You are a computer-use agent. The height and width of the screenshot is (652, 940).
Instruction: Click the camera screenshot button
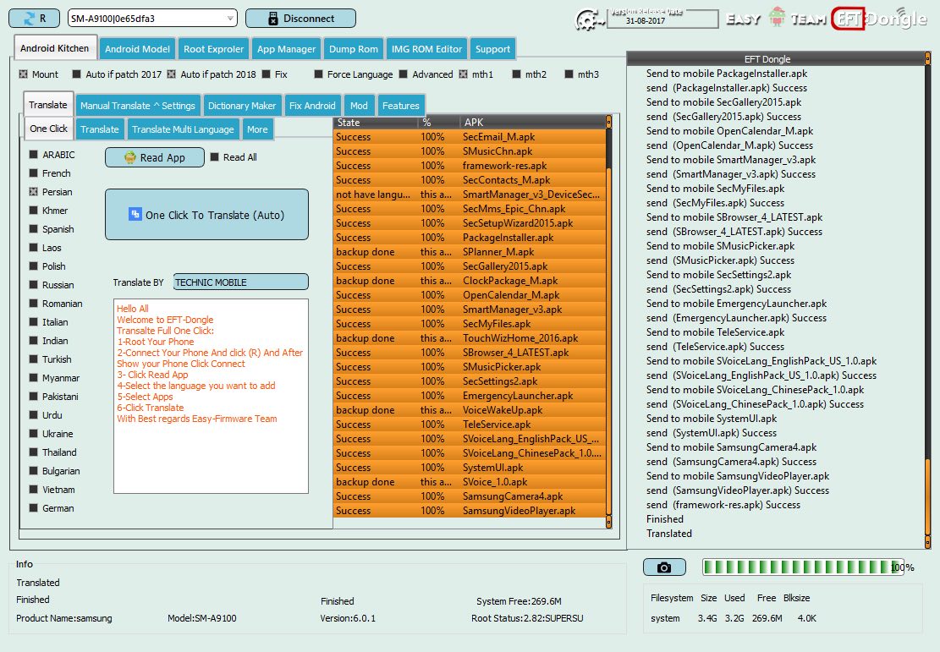(664, 567)
